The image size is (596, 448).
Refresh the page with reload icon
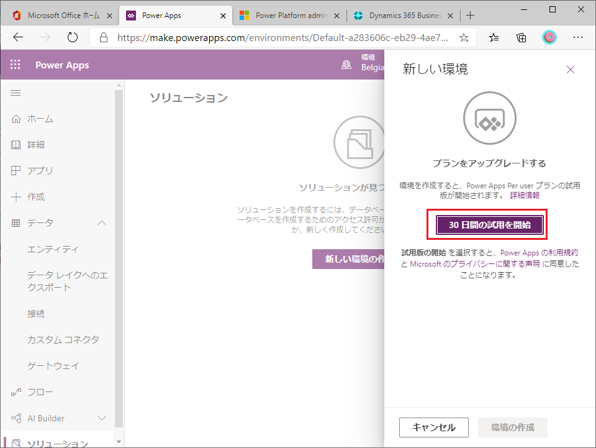click(x=72, y=37)
